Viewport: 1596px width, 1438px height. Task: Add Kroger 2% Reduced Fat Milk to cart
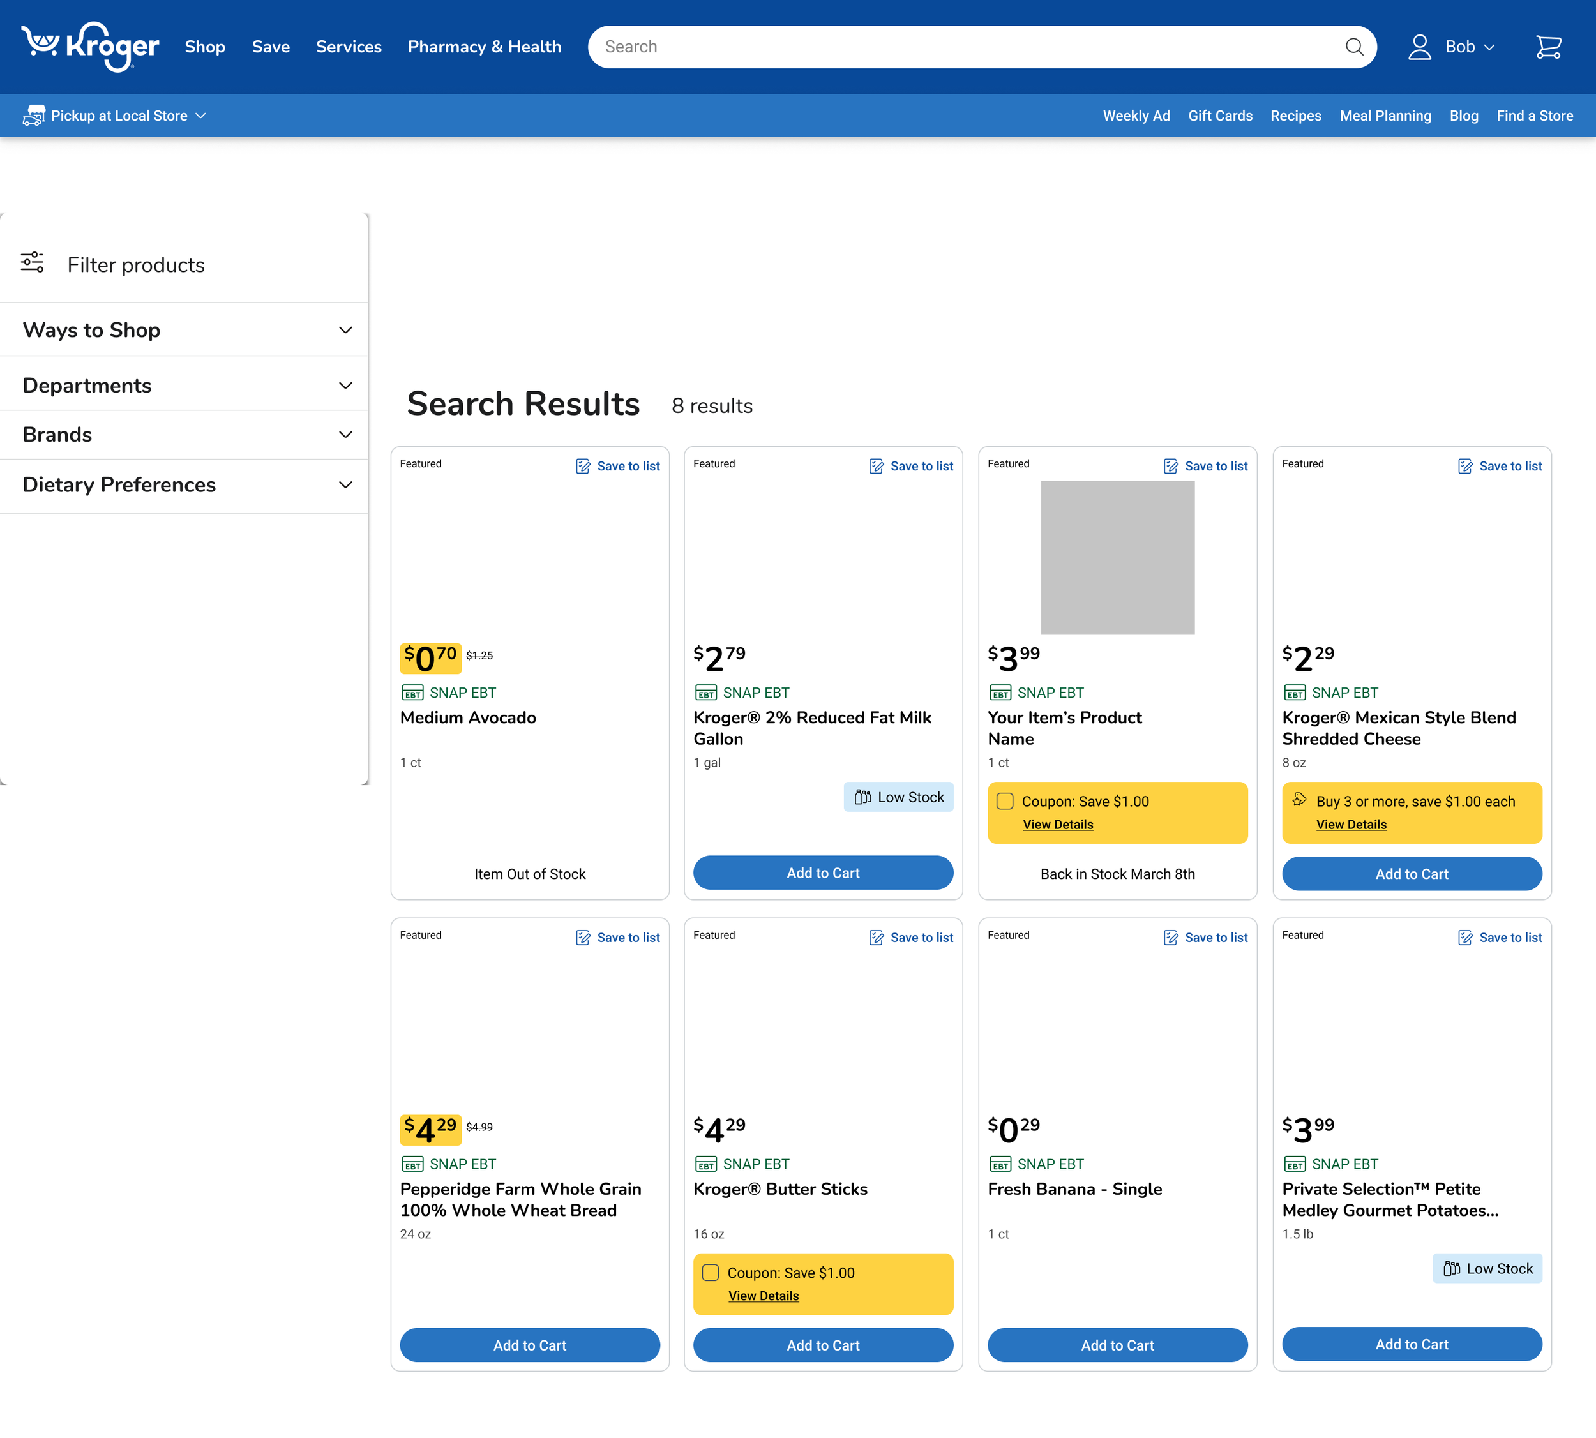pyautogui.click(x=822, y=873)
